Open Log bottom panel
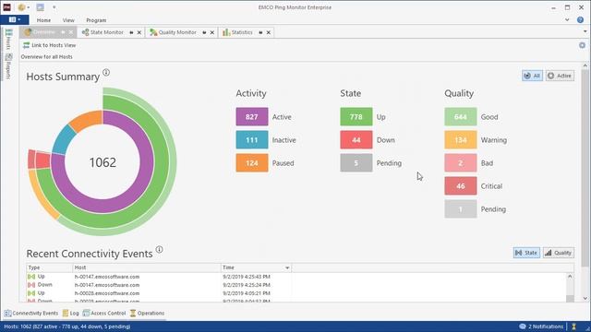591x332 pixels. click(x=71, y=314)
